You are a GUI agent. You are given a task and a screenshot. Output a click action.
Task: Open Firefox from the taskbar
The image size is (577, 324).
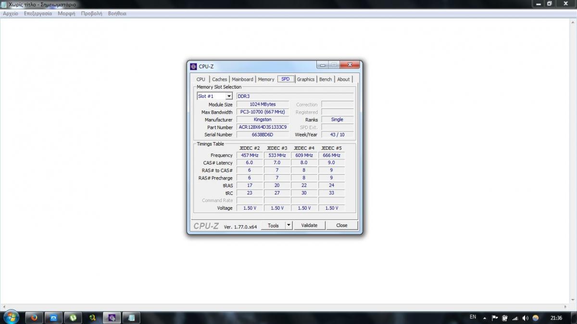[34, 318]
